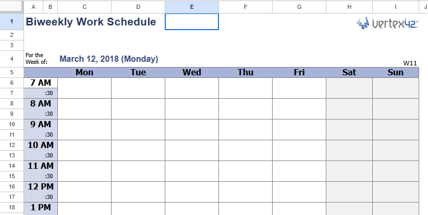
Task: Click the 7 AM time label
Action: point(41,83)
